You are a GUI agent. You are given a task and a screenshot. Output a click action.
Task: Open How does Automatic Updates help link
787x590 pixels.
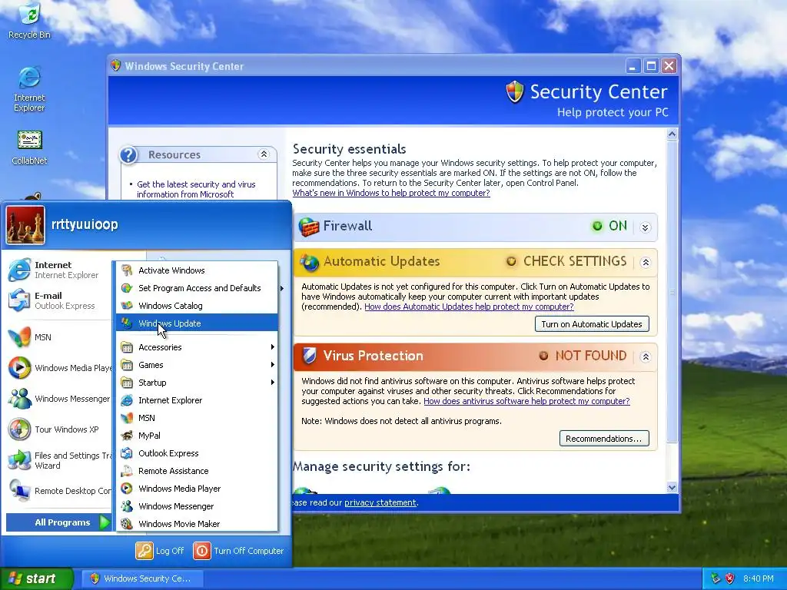click(x=469, y=307)
